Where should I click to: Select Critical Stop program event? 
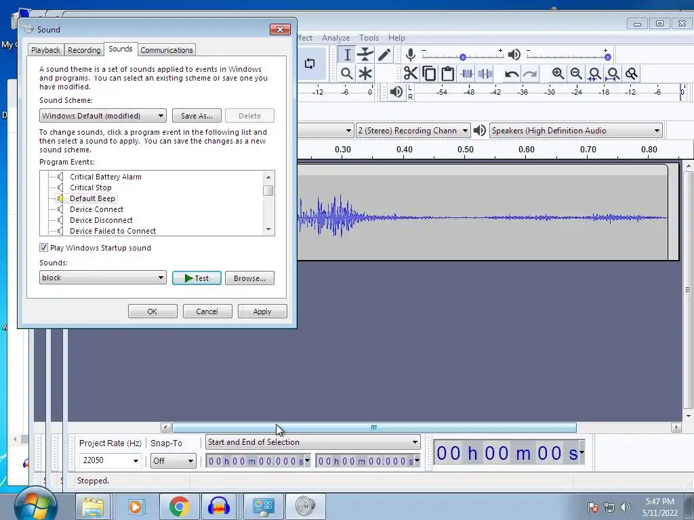(x=91, y=188)
